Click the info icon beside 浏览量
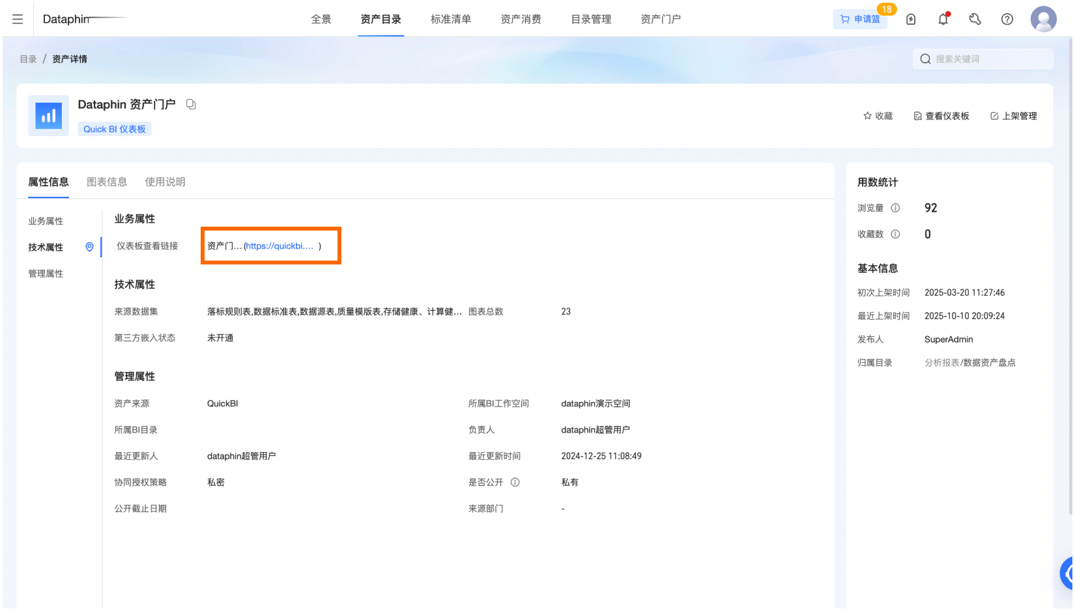 pyautogui.click(x=895, y=208)
